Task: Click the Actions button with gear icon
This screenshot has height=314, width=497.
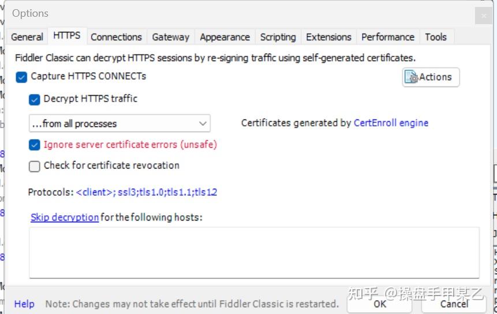Action: click(431, 77)
